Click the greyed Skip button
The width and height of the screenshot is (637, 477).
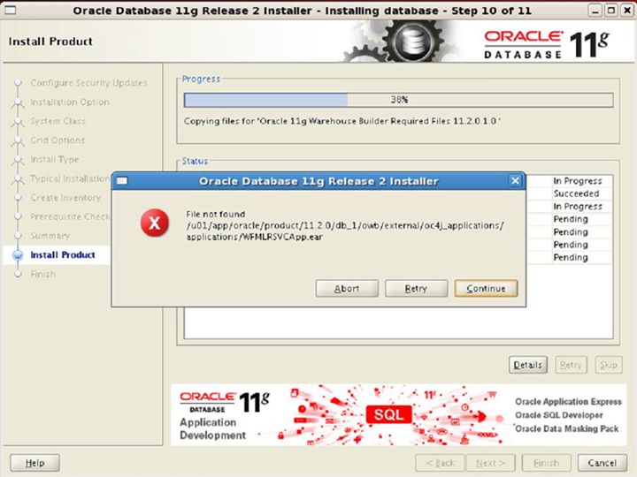608,365
